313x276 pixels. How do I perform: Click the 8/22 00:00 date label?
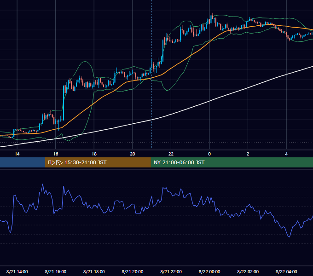pyautogui.click(x=209, y=271)
